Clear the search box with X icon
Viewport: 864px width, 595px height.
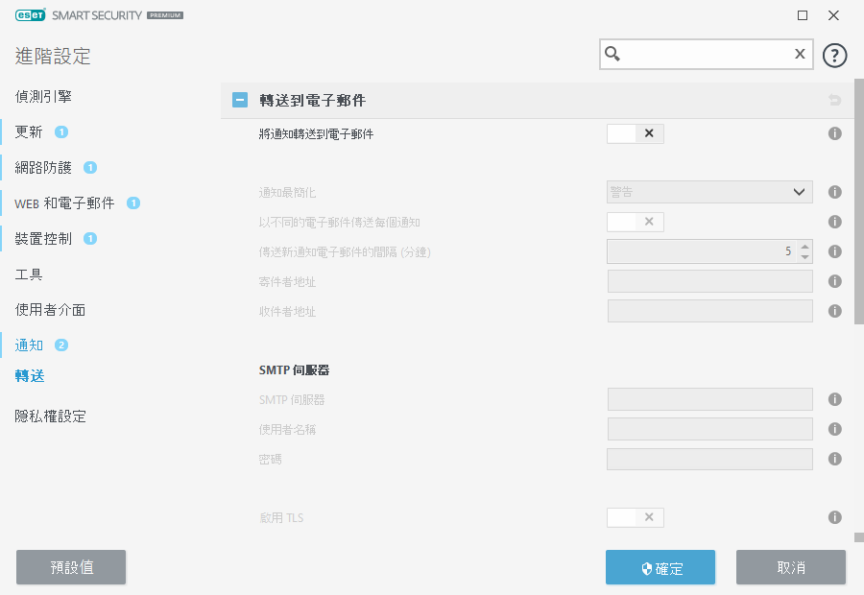pos(799,55)
